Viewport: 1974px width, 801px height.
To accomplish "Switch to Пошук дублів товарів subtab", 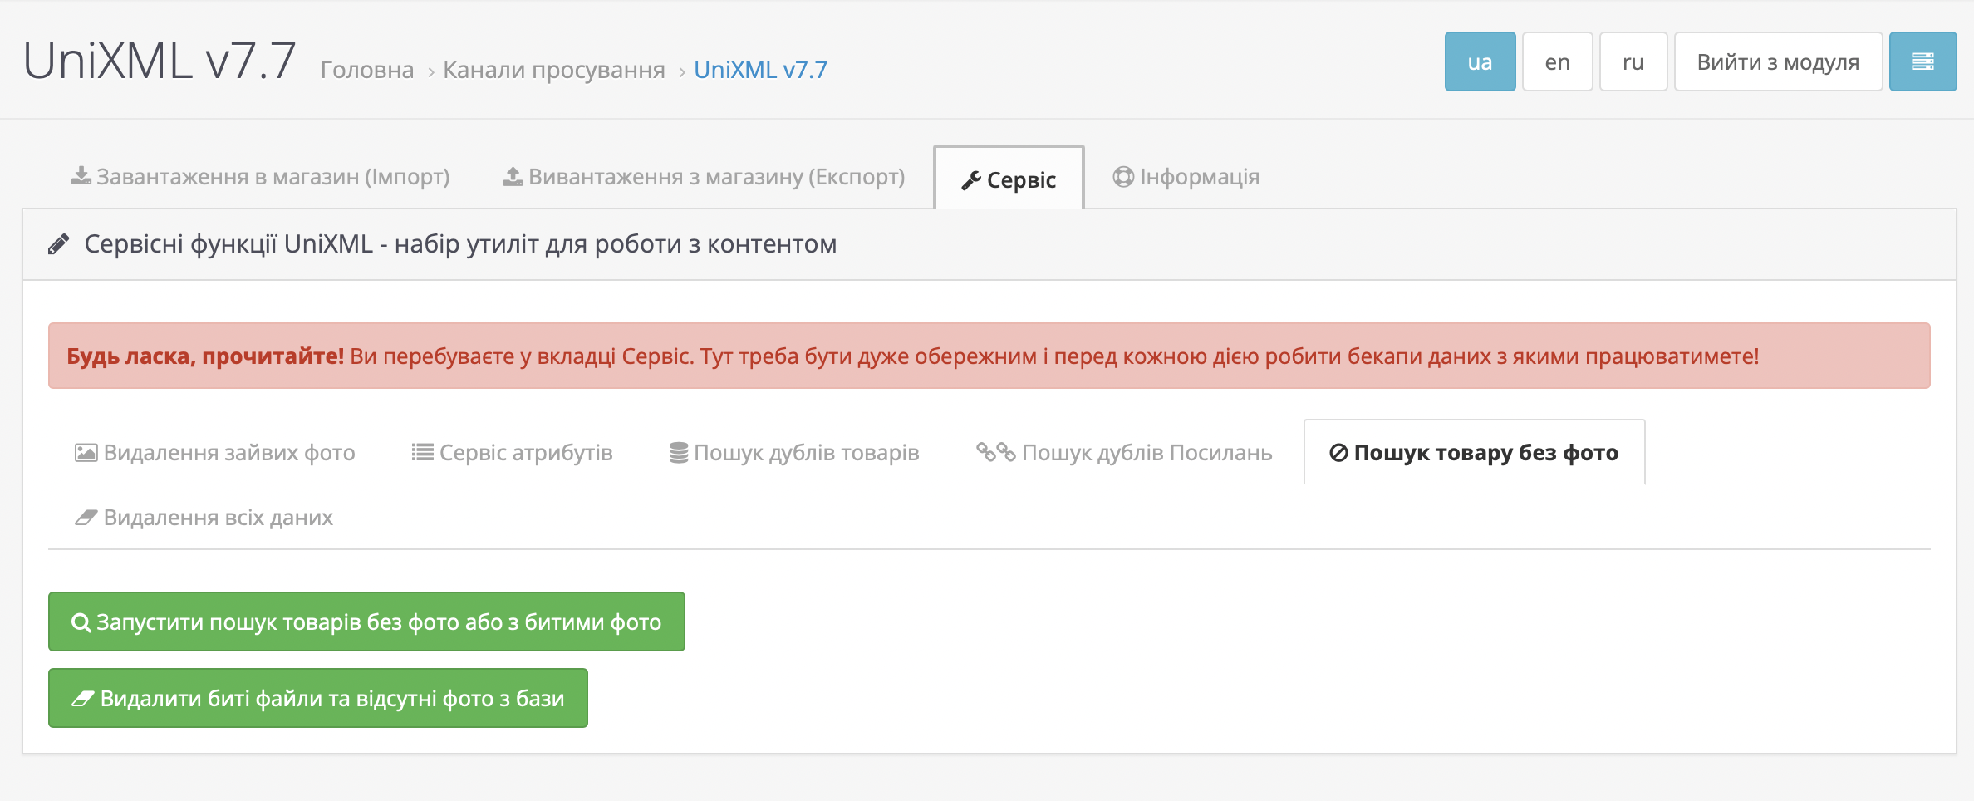I will pyautogui.click(x=794, y=453).
